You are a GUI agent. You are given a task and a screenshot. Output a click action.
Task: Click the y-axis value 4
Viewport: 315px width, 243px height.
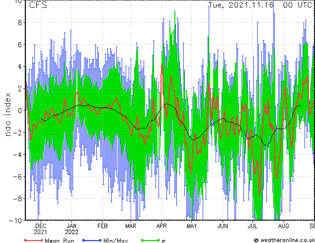20,66
